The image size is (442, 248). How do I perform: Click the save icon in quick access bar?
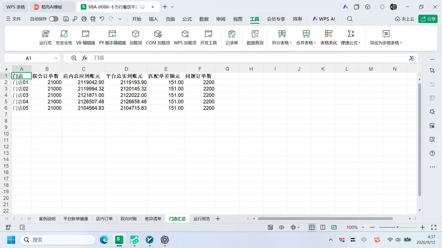[66, 19]
